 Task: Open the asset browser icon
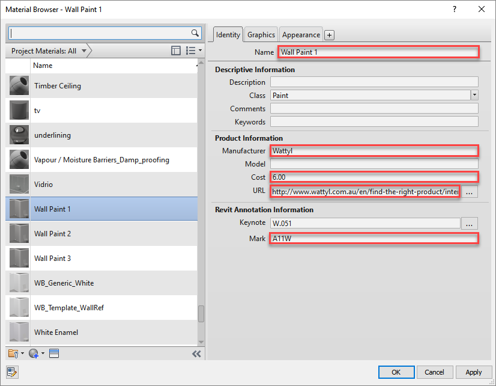(54, 354)
